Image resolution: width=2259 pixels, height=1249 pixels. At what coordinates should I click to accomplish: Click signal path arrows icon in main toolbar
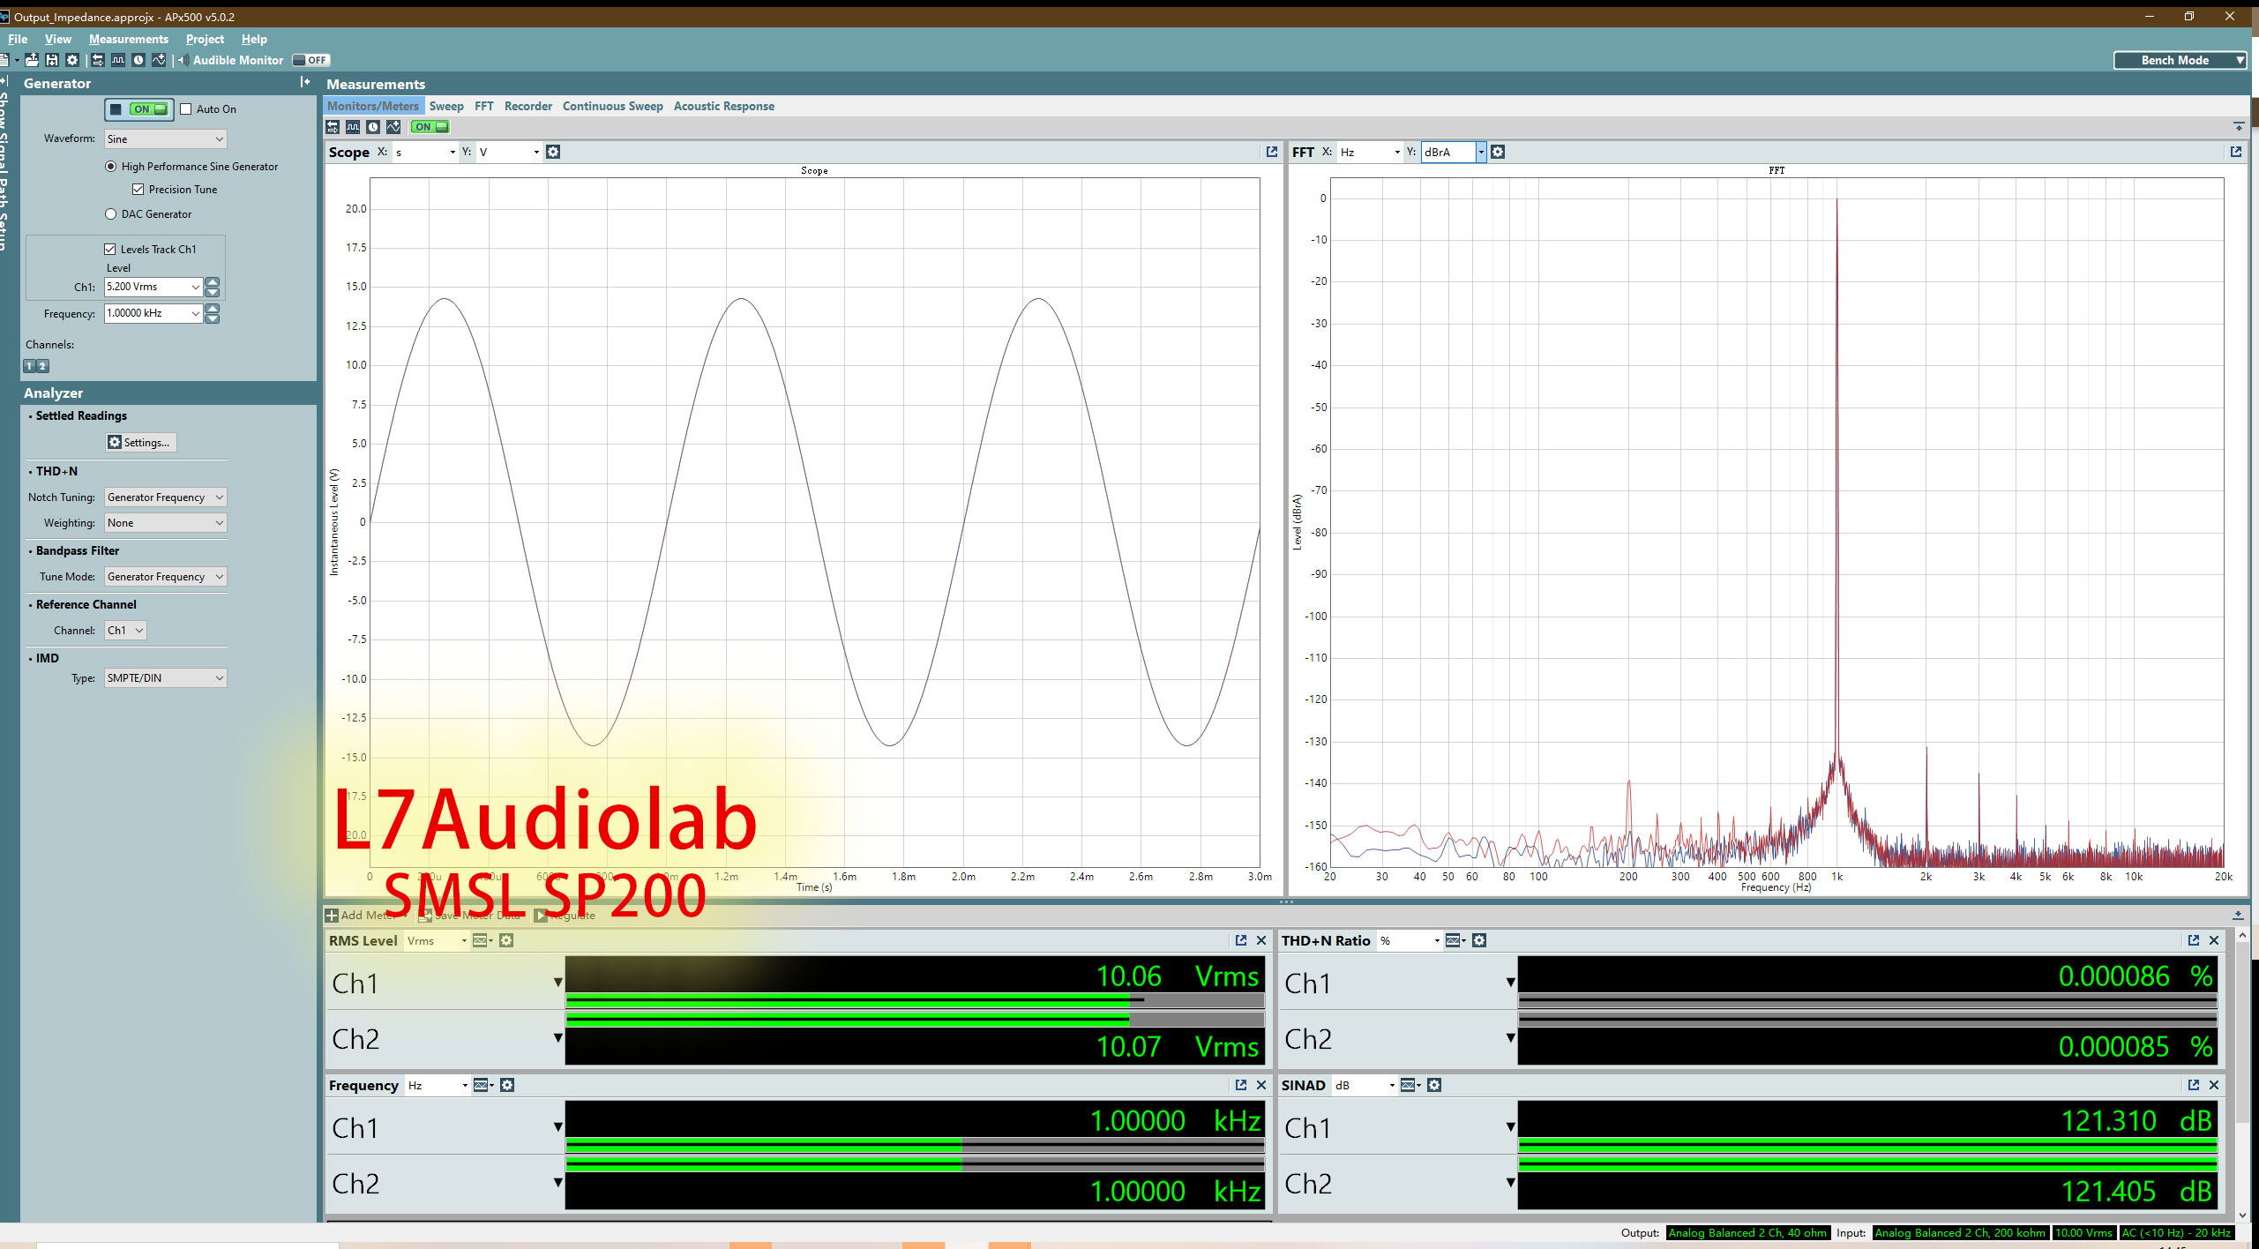(98, 60)
